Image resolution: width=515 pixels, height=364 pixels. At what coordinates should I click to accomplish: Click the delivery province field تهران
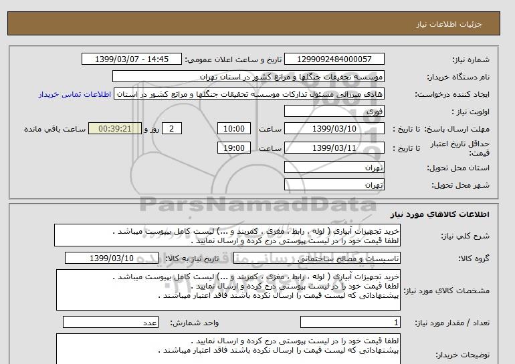pyautogui.click(x=334, y=168)
